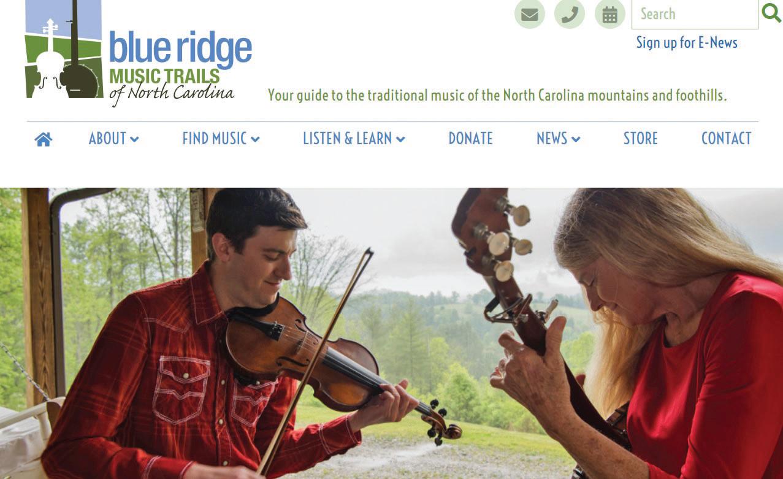Select the About menu label
The image size is (783, 479).
click(107, 139)
